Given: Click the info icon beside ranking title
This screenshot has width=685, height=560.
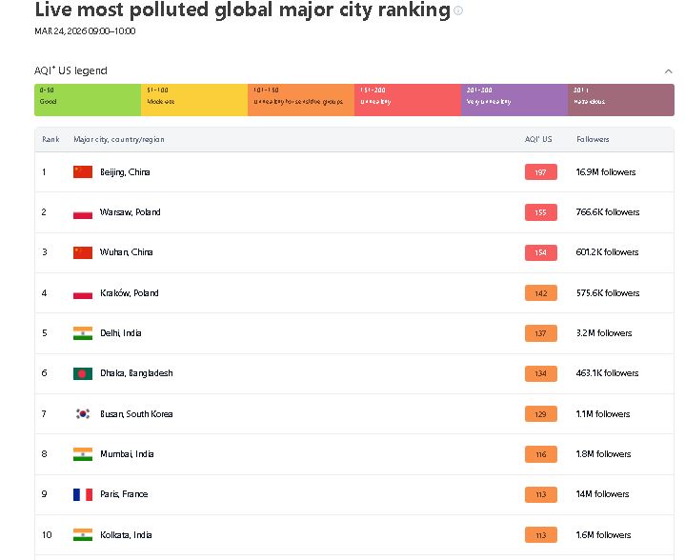Looking at the screenshot, I should click(458, 11).
